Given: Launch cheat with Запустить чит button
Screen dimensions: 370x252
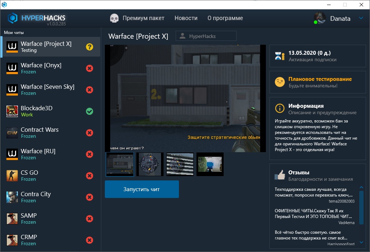Looking at the screenshot, I should coord(142,189).
